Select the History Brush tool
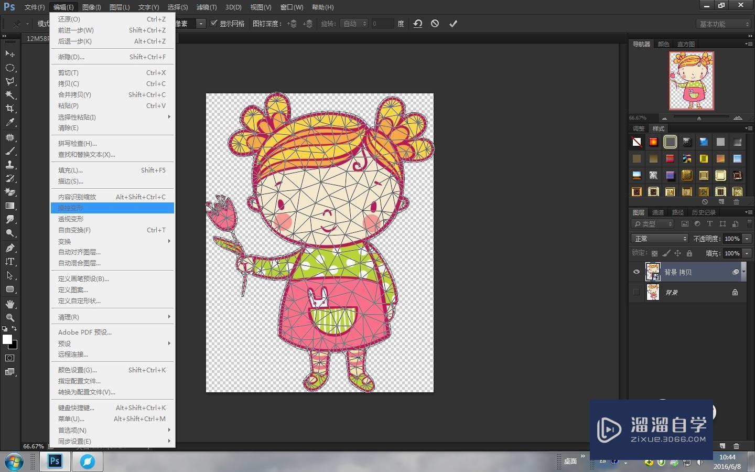 click(x=9, y=178)
